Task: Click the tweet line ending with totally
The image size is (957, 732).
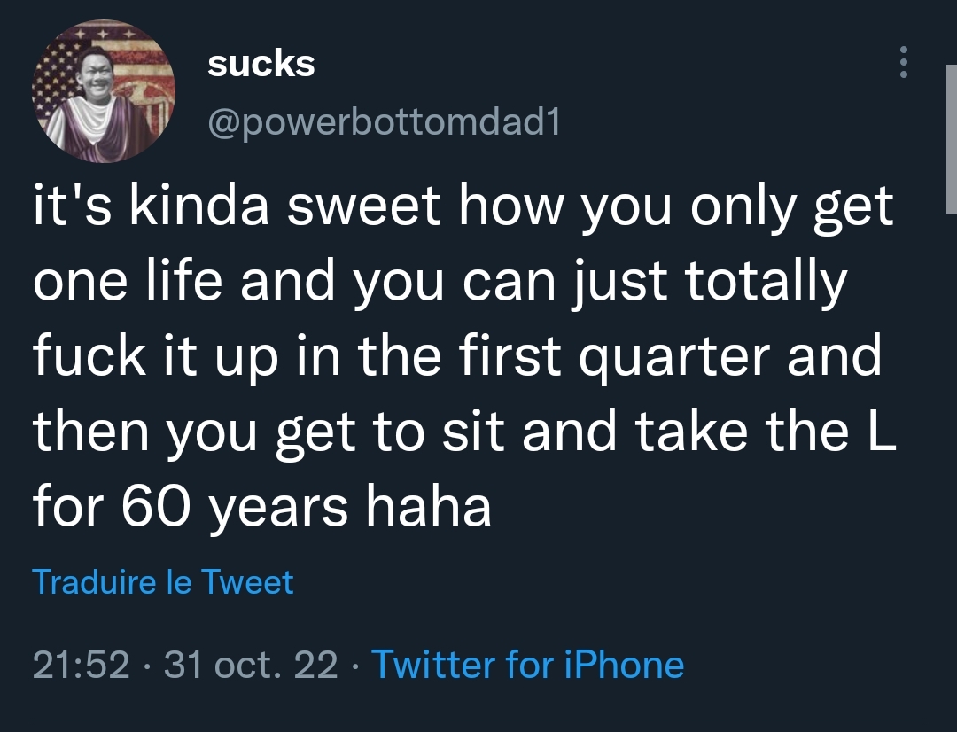Action: coord(440,281)
